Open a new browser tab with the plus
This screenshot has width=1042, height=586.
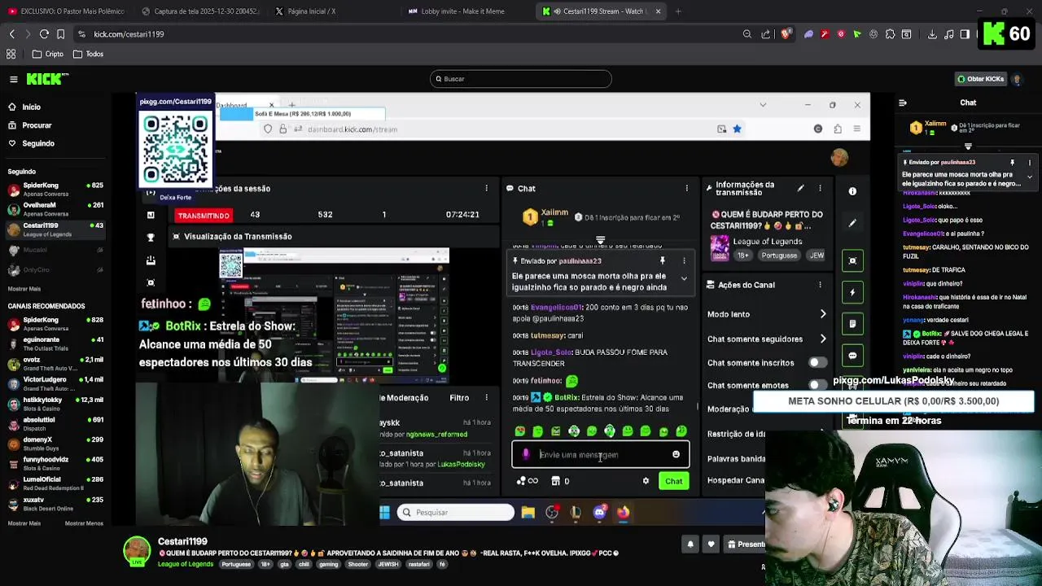[678, 11]
